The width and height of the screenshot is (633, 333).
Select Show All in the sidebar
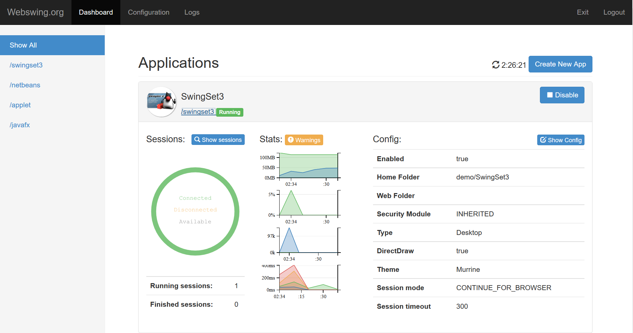tap(52, 45)
